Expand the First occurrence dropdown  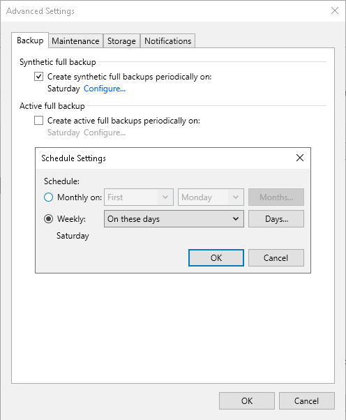tap(139, 197)
